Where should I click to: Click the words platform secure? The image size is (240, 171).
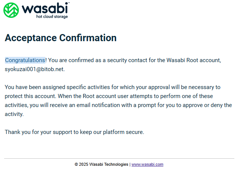point(123,132)
